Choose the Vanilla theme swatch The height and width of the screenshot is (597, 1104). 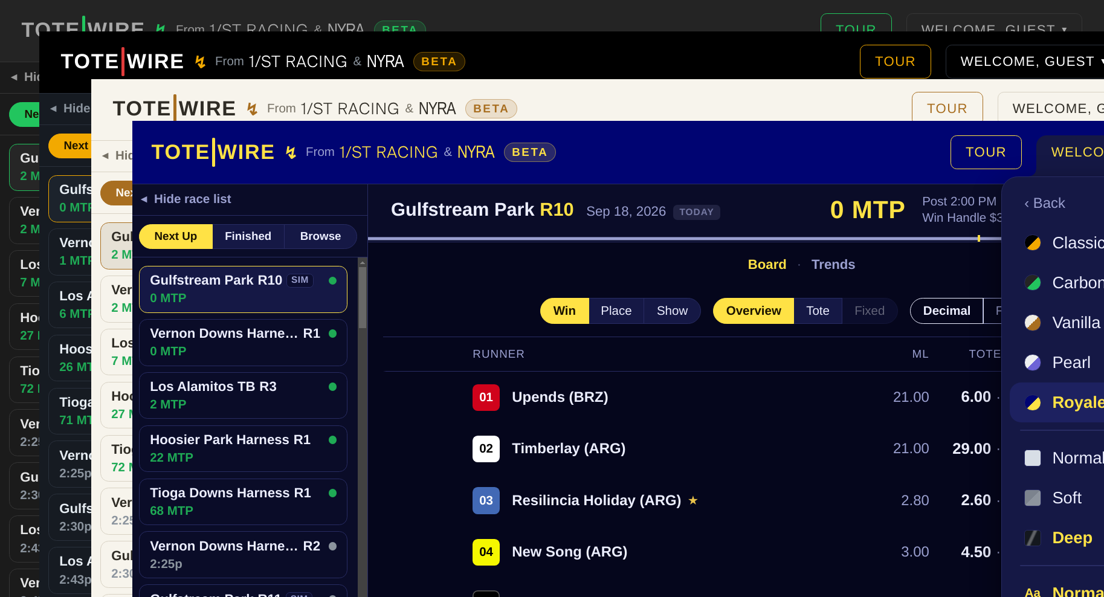point(1033,323)
